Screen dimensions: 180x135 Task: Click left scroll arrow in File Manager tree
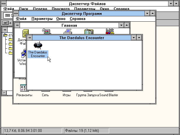4,93
